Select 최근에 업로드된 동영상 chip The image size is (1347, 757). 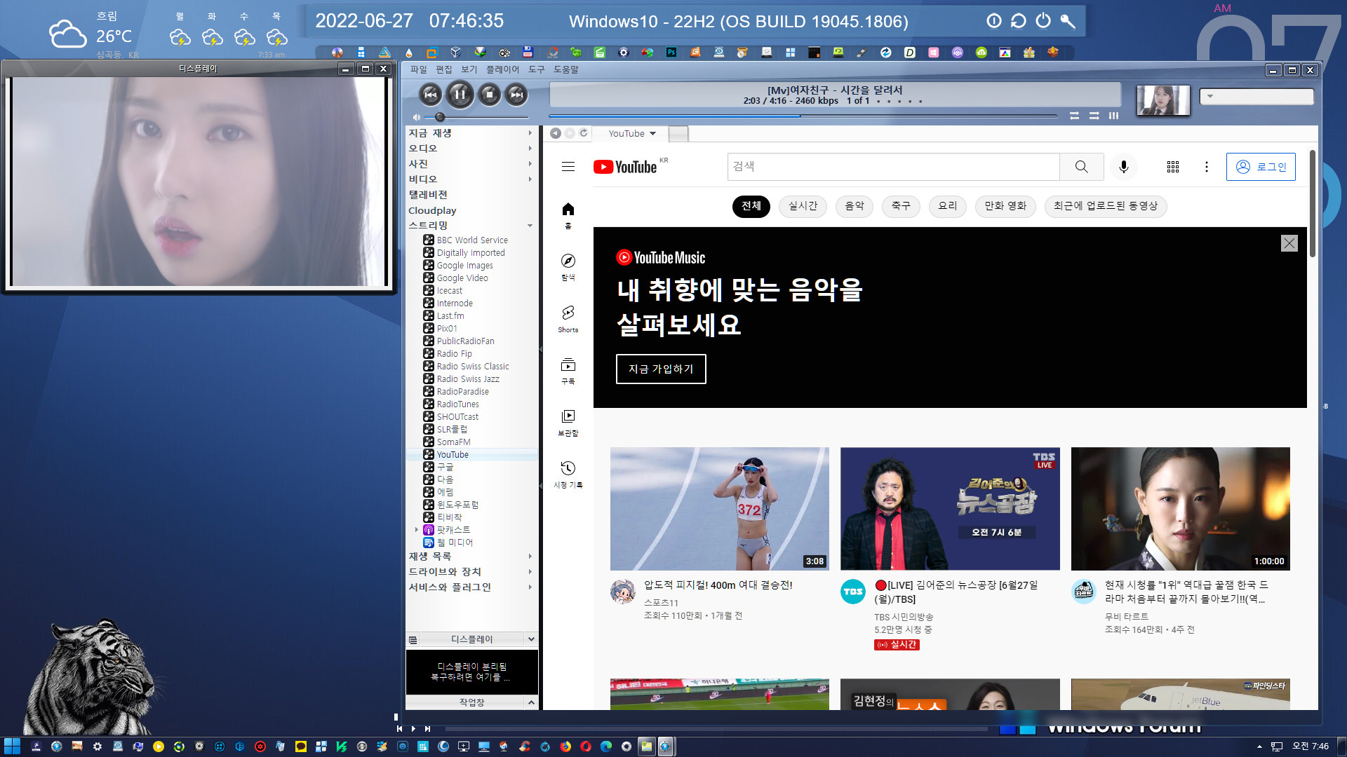pyautogui.click(x=1106, y=206)
